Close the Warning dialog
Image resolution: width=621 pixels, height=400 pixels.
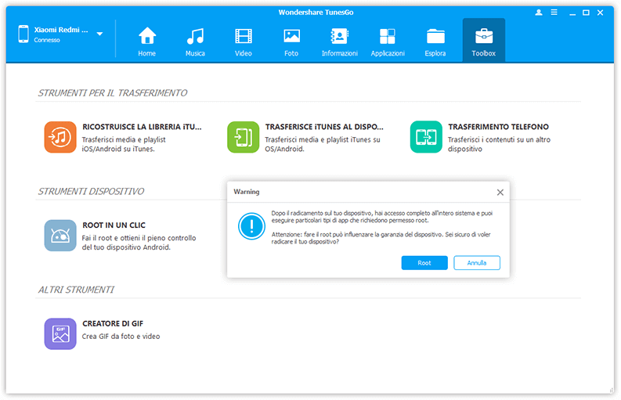coord(500,193)
